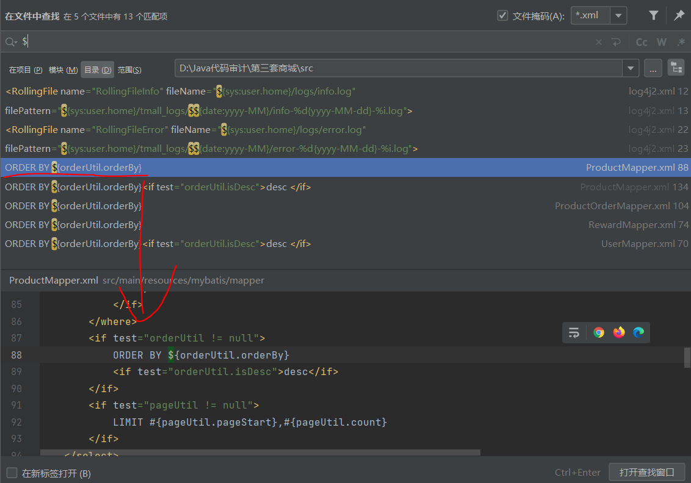Toggle recursive directory search icon
Viewport: 691px width, 483px height.
[676, 68]
